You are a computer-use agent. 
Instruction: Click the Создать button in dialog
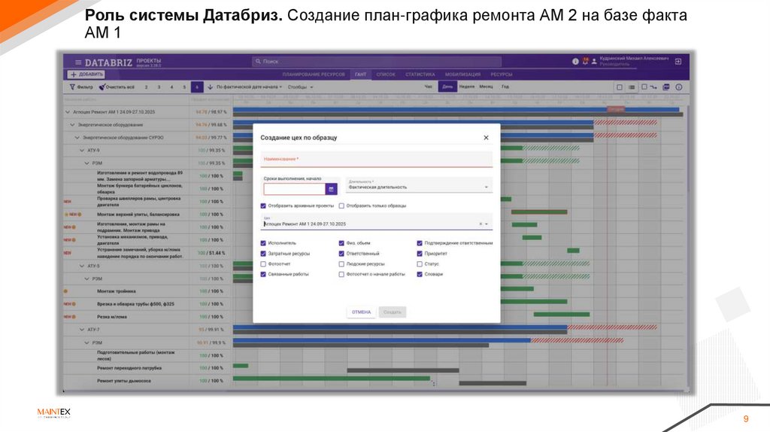click(393, 312)
